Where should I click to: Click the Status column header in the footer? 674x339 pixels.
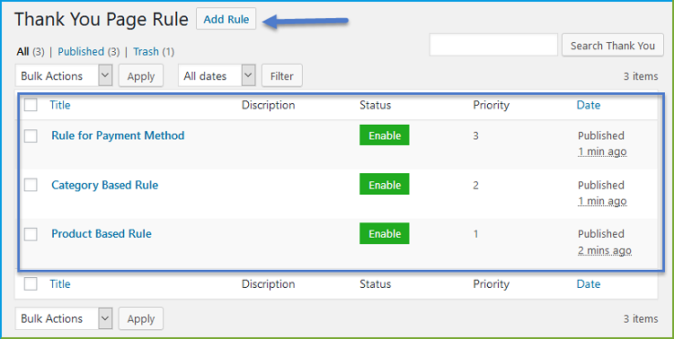click(376, 283)
